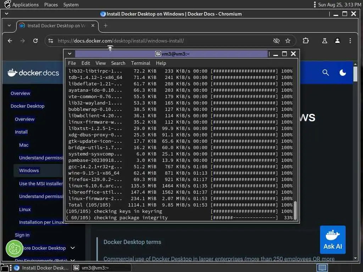Open a new browser tab
Screen dimensions: 363x272
tap(106, 25)
